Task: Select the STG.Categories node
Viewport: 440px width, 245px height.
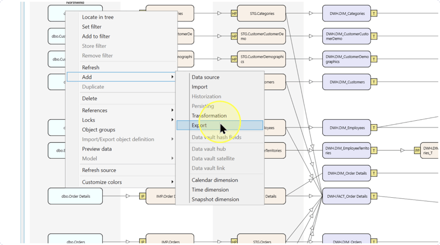Action: [262, 13]
